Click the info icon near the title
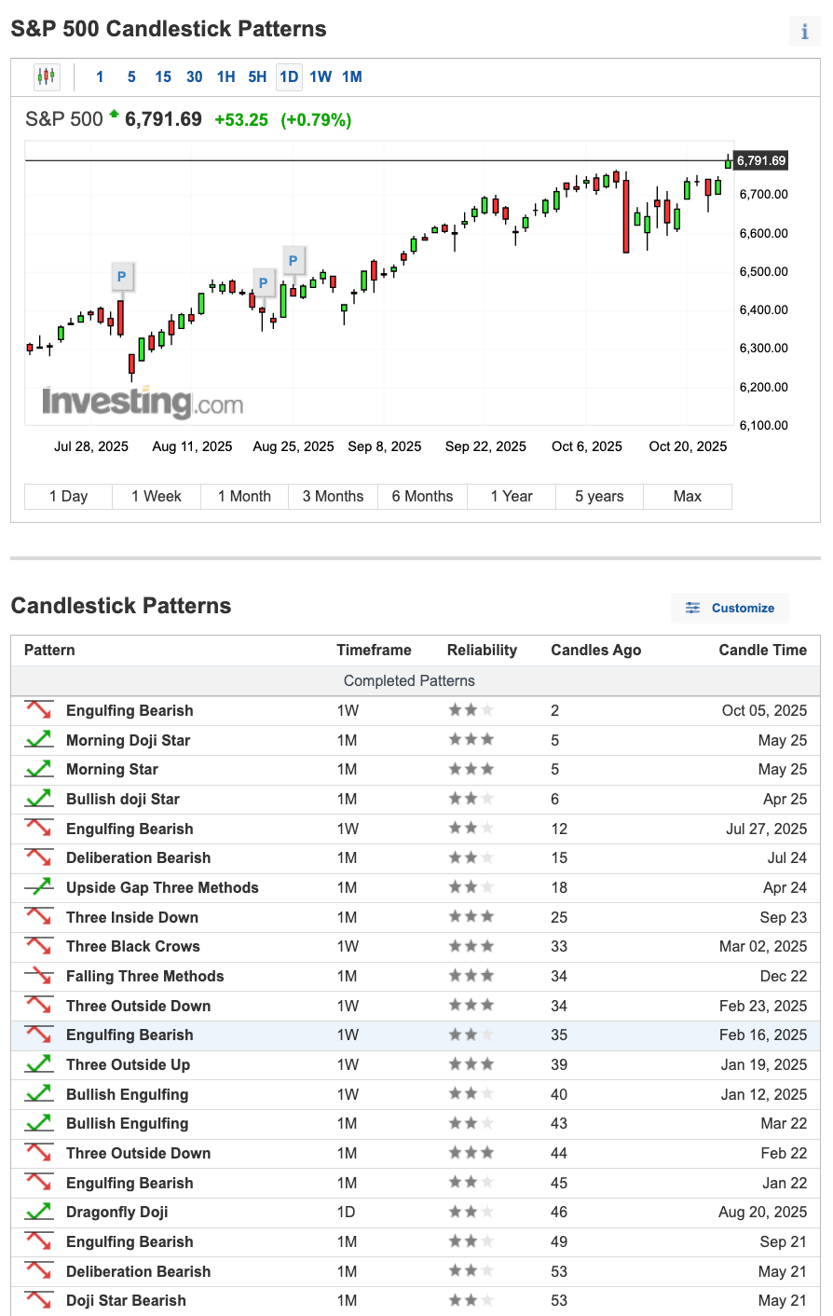The width and height of the screenshot is (833, 1316). coord(804,32)
